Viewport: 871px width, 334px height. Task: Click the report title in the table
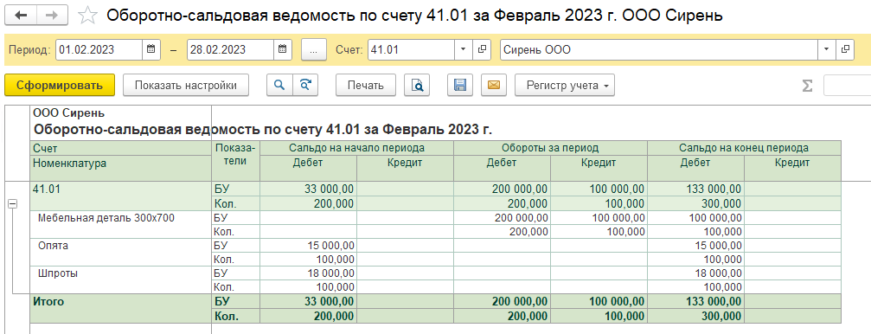point(263,130)
